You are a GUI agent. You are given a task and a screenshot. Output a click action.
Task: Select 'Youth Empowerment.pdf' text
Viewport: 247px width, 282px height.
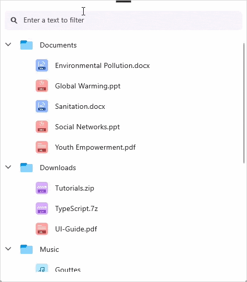95,148
